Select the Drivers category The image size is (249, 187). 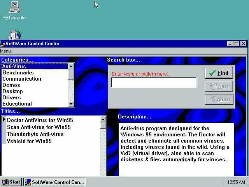point(35,97)
